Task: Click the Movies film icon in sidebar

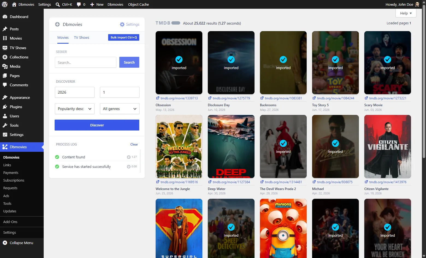Action: (5, 38)
